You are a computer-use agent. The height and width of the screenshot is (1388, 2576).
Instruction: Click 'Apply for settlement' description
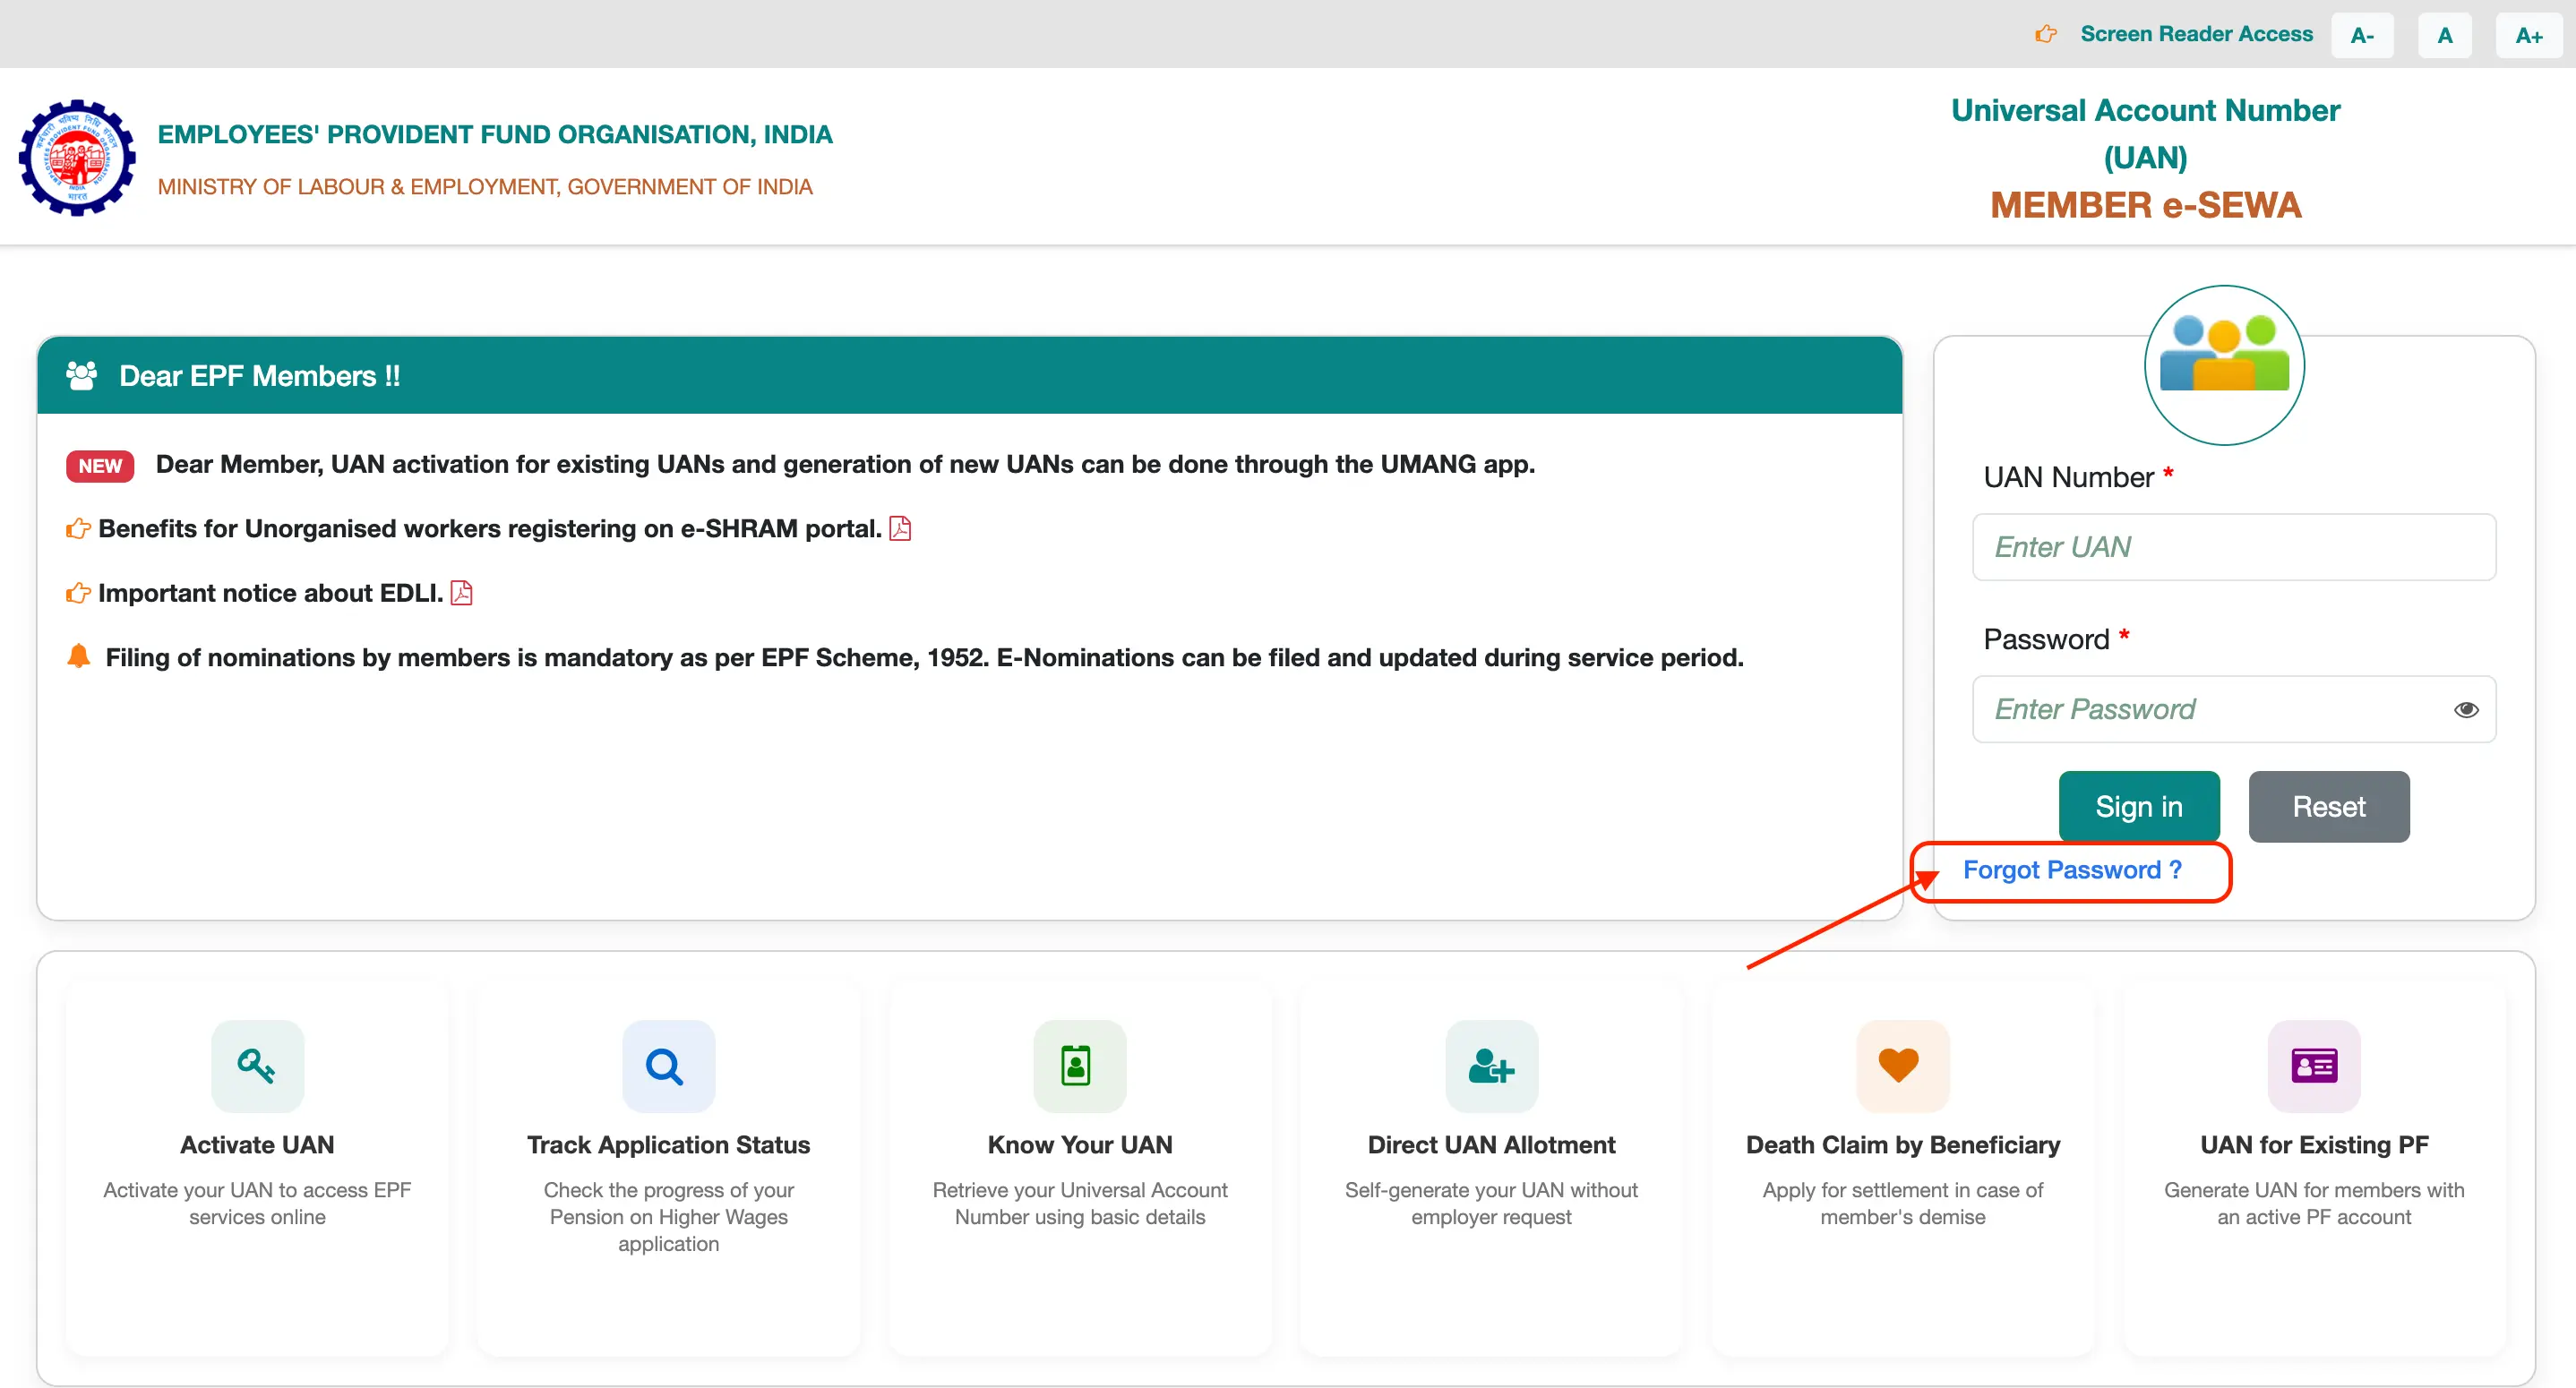(1903, 1203)
